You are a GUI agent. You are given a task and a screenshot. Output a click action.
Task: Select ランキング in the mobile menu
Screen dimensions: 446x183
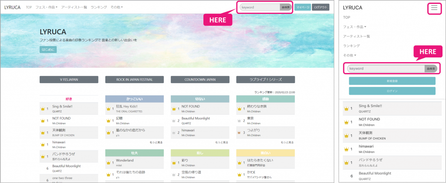pos(351,46)
